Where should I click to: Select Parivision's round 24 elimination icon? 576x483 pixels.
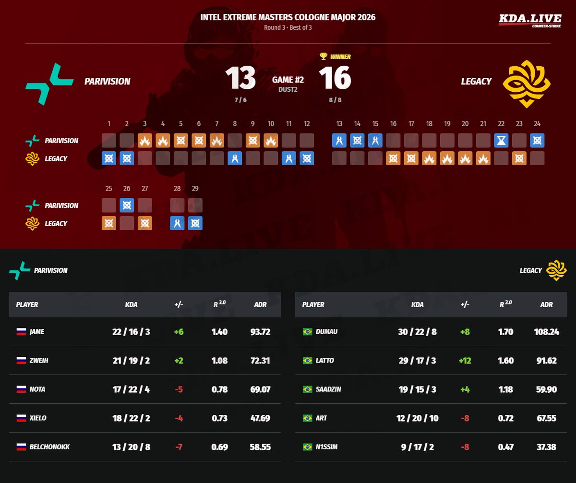coord(537,140)
